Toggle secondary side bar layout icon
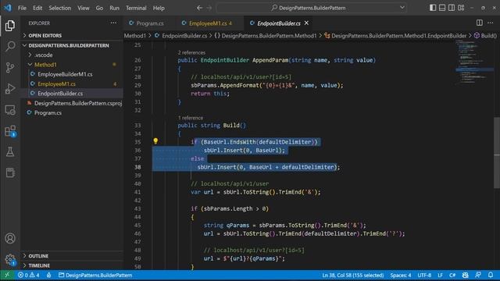The width and height of the screenshot is (500, 281). pyautogui.click(x=452, y=8)
